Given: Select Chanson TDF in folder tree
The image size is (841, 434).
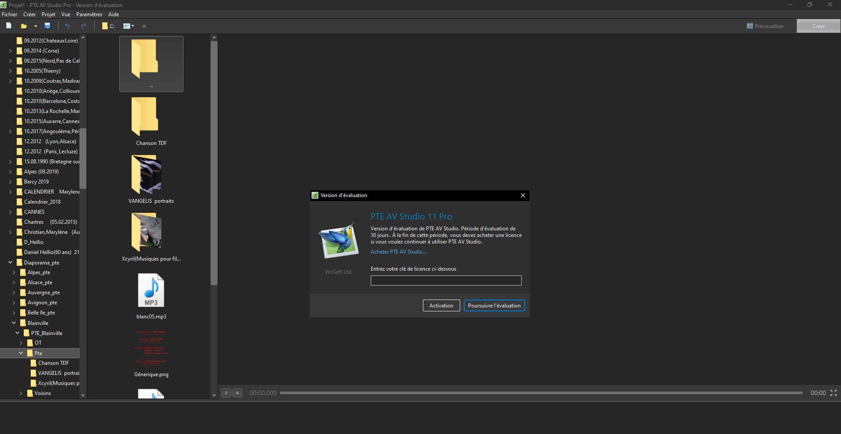Looking at the screenshot, I should click(50, 363).
